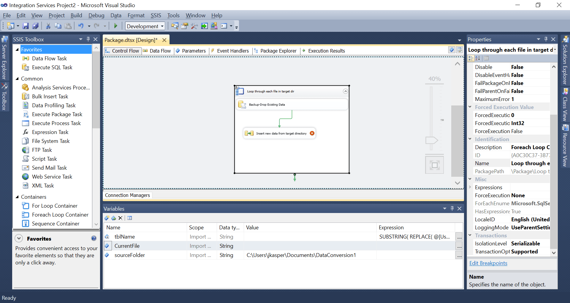Click the New Project toolbar icon
Screen dimensions: 570x303
11,26
